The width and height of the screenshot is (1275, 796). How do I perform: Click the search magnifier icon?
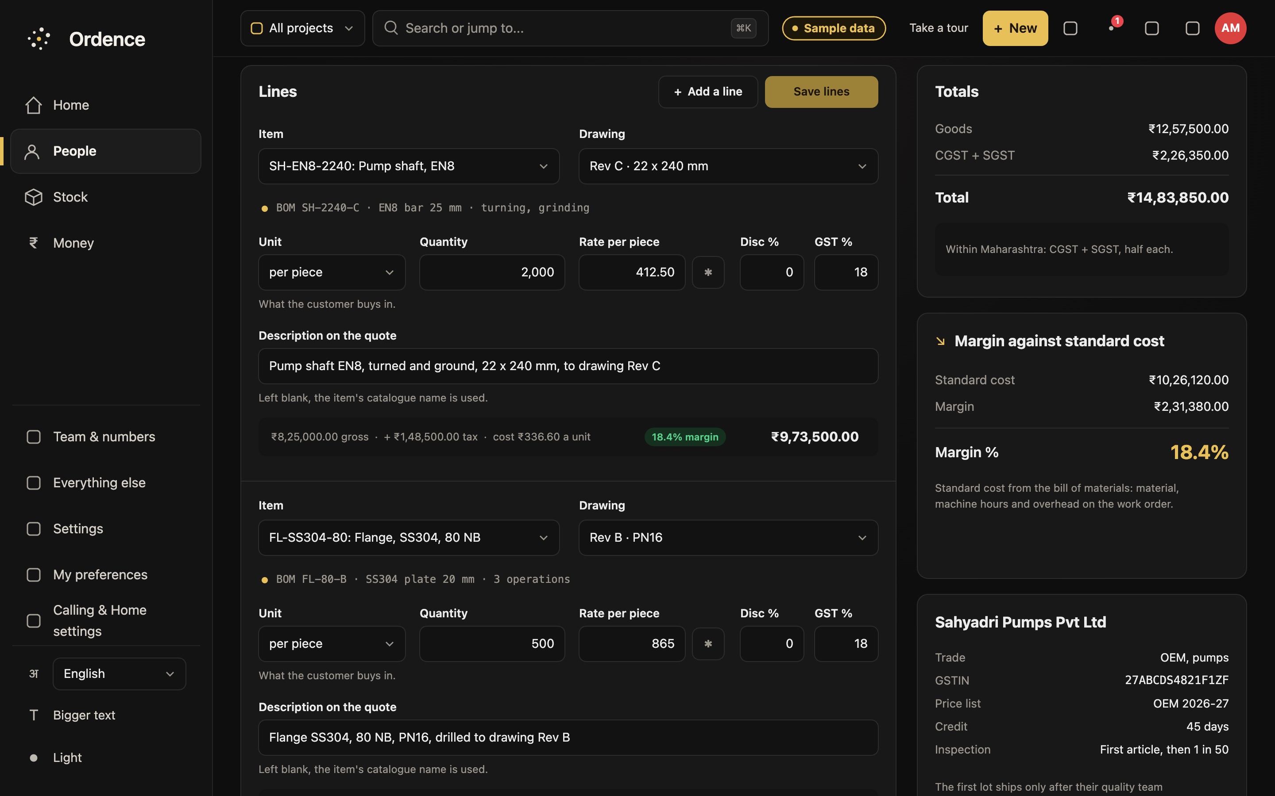point(391,28)
